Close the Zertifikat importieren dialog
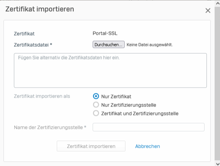The width and height of the screenshot is (220, 166). pos(208,10)
